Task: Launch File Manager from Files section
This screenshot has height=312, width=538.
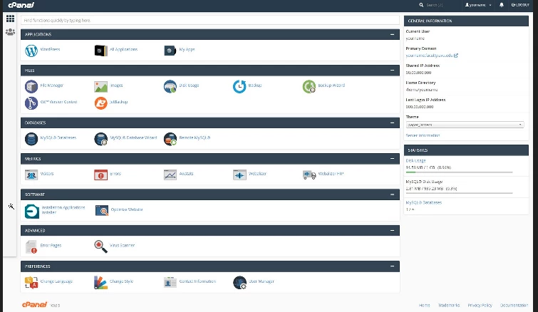Action: pos(31,86)
